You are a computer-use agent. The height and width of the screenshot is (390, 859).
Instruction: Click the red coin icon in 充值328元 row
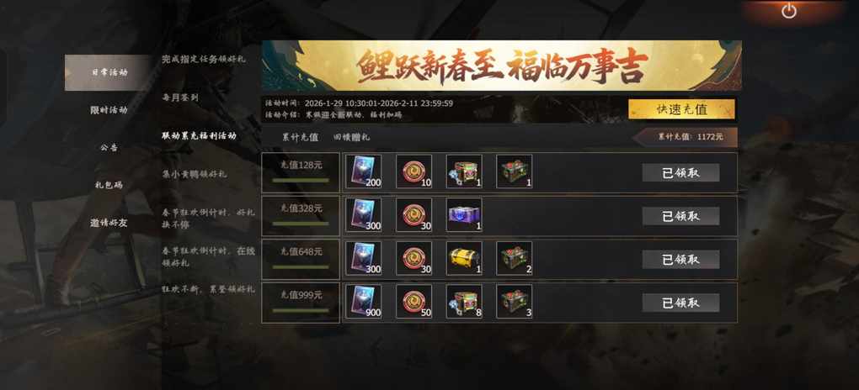click(413, 214)
